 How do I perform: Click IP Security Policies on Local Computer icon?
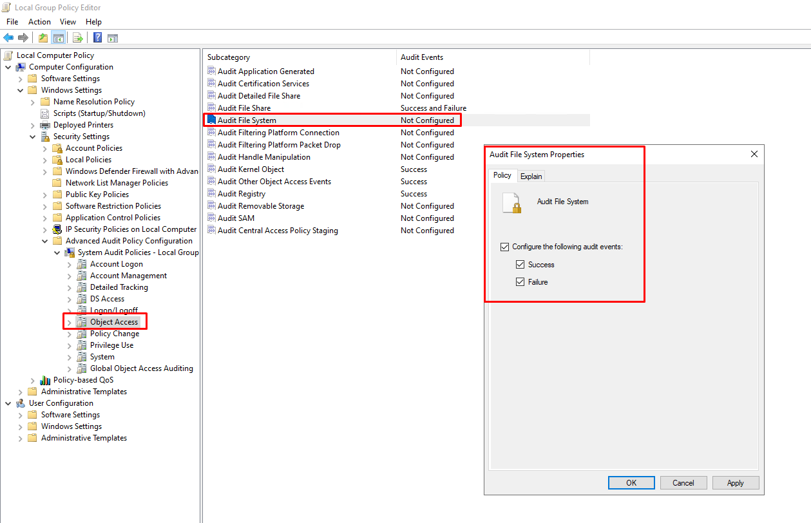[x=57, y=229]
